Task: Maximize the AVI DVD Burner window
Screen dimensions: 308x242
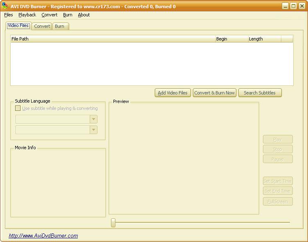Action: 294,6
